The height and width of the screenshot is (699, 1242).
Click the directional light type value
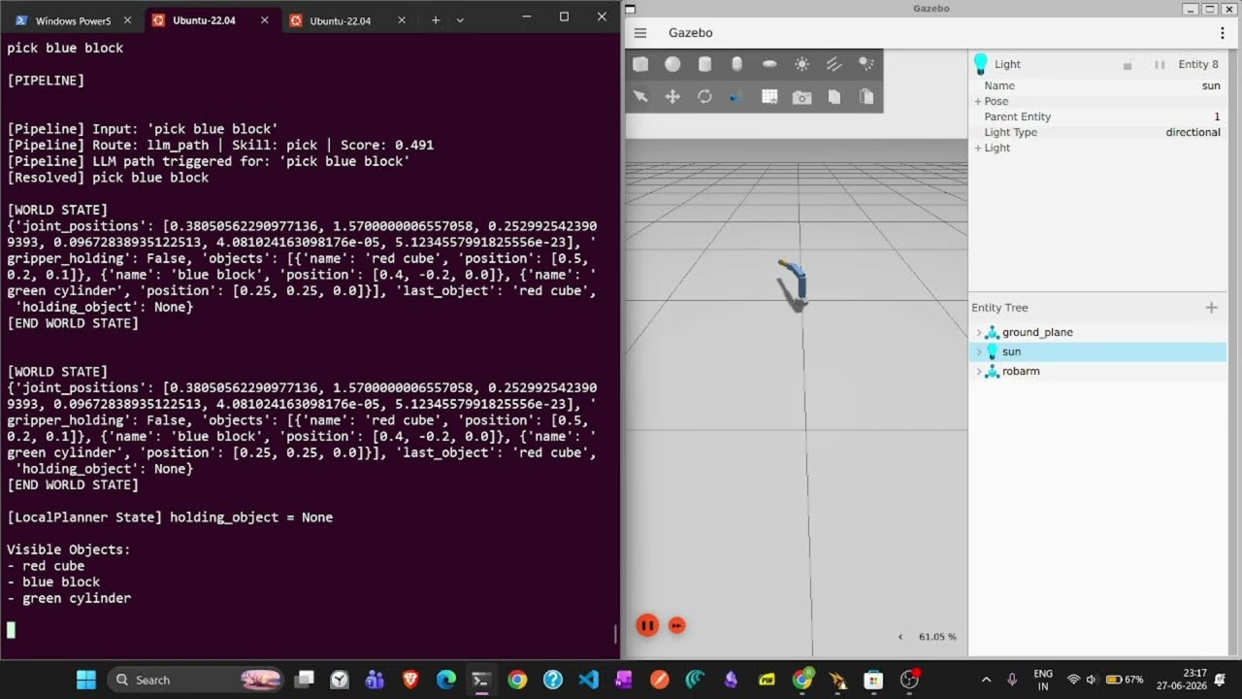1193,132
